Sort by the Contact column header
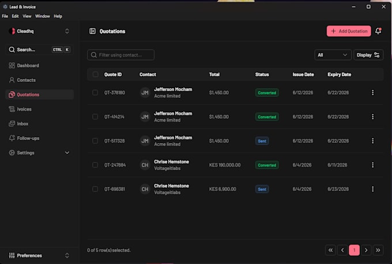The width and height of the screenshot is (392, 264). click(x=148, y=74)
